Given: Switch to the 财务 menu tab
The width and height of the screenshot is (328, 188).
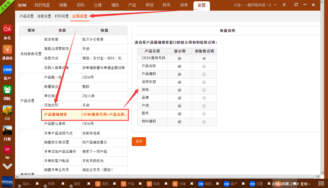Looking at the screenshot, I should (166, 5).
